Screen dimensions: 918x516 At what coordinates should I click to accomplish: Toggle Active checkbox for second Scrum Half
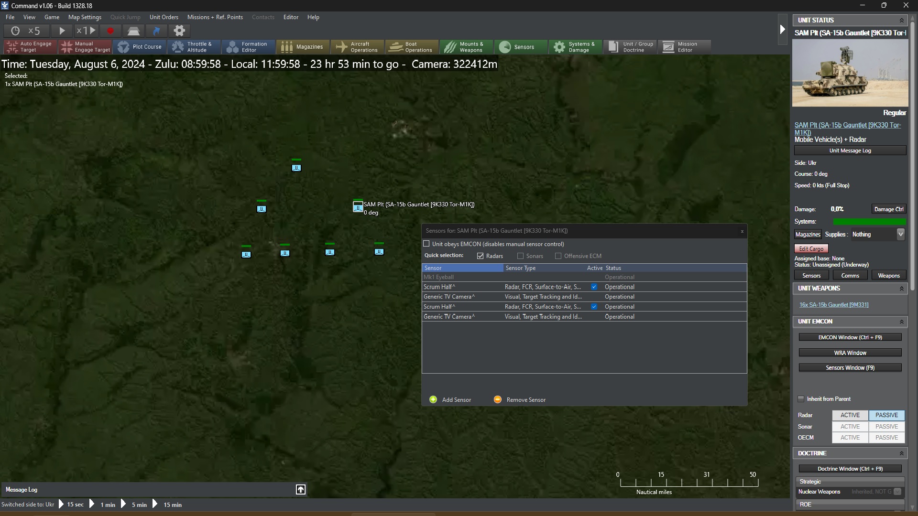tap(594, 307)
